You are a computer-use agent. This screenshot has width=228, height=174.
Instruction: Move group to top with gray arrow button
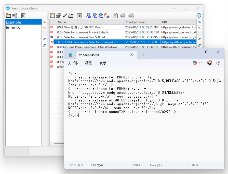click(45, 22)
